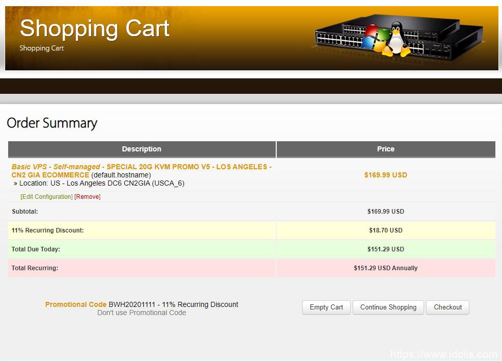Click the Continue Shopping button
Viewport: 502px width, 362px height.
pyautogui.click(x=388, y=307)
